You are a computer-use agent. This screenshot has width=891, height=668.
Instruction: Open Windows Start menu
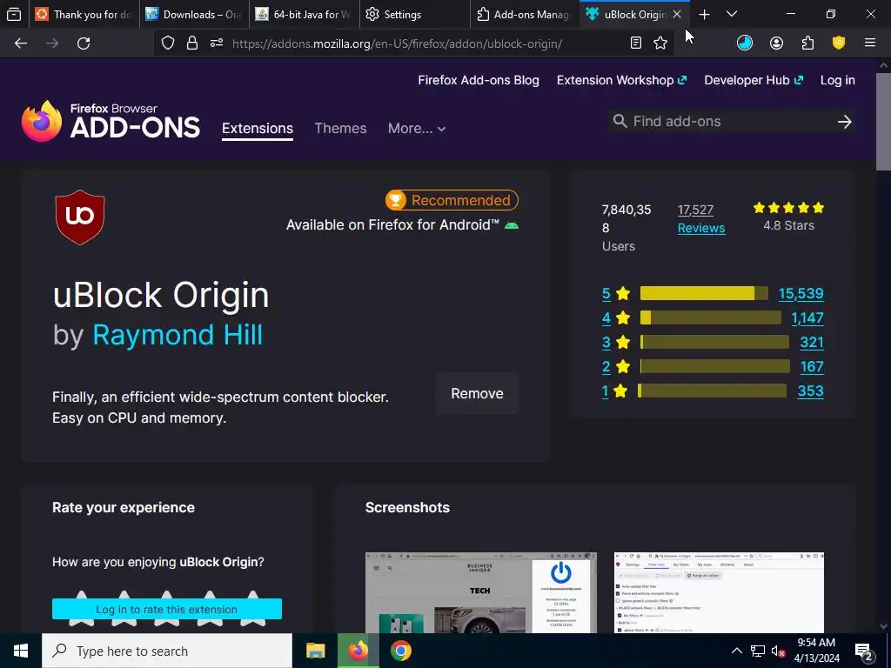(21, 651)
